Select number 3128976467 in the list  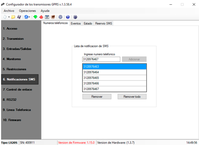(x=114, y=89)
